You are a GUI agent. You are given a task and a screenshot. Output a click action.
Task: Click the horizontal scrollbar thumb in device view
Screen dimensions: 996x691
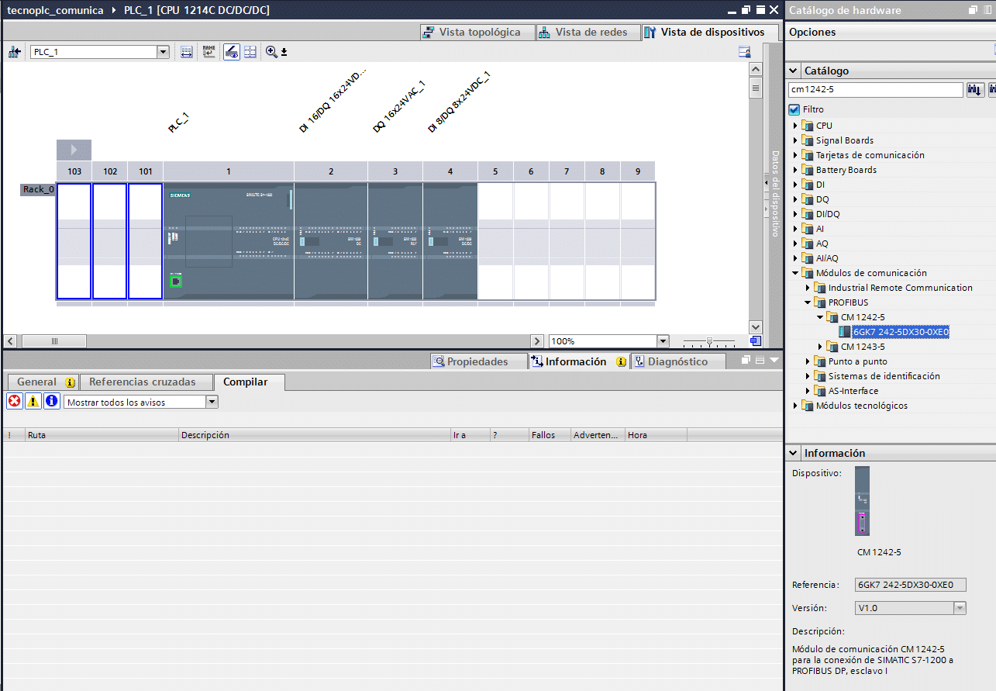[x=54, y=341]
